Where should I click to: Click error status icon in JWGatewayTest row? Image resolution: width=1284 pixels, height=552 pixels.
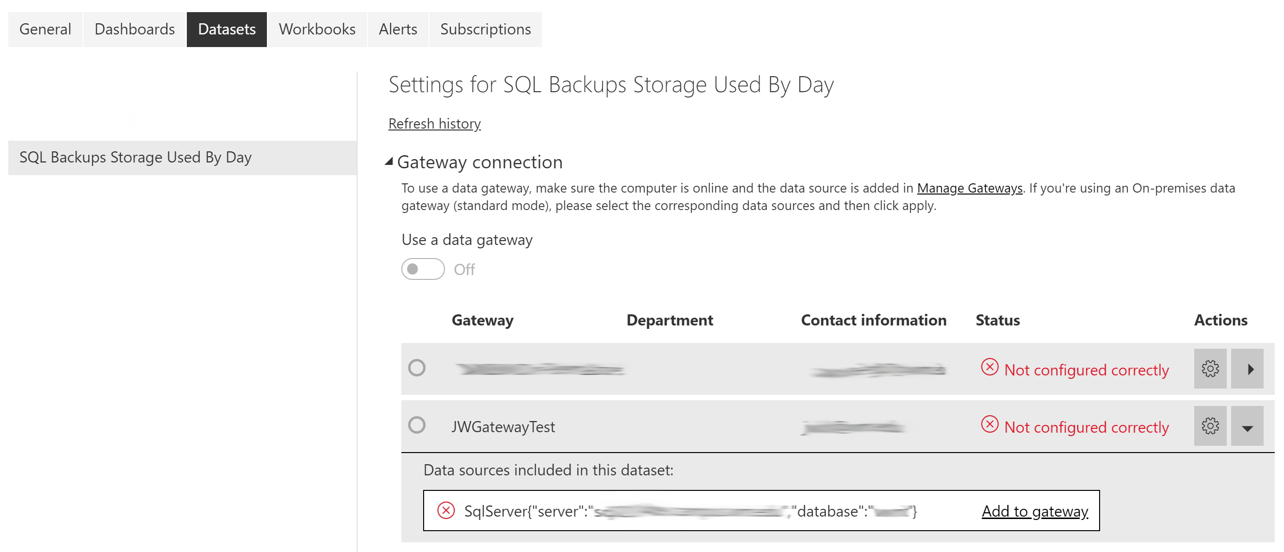coord(989,424)
